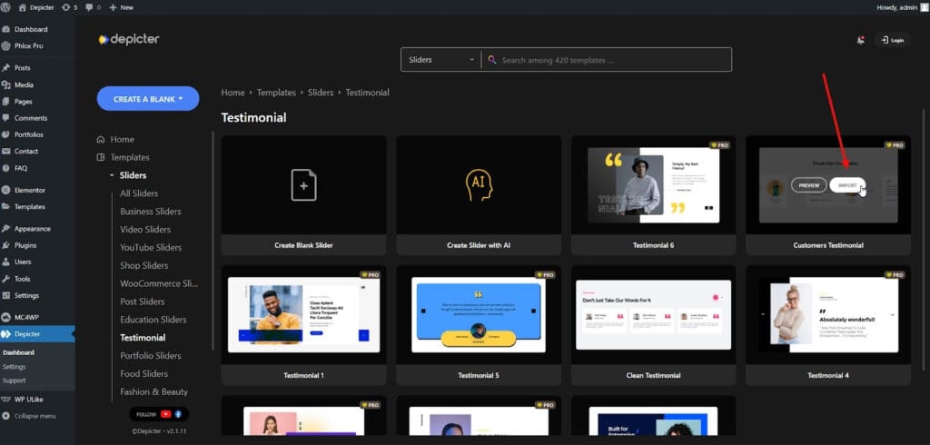Click the AI head icon
Image resolution: width=930 pixels, height=445 pixels.
tap(479, 184)
